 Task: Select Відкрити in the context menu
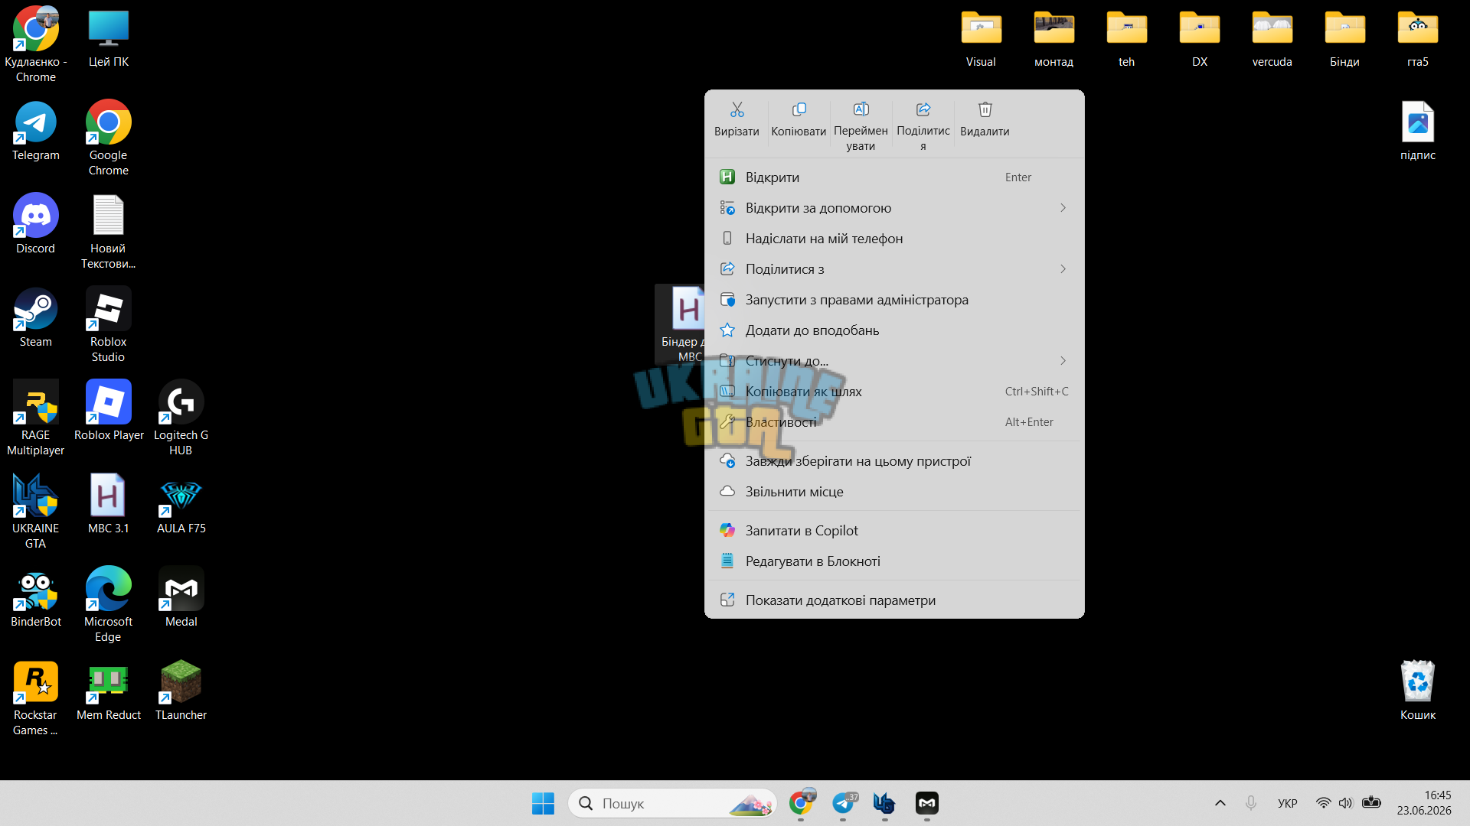894,177
